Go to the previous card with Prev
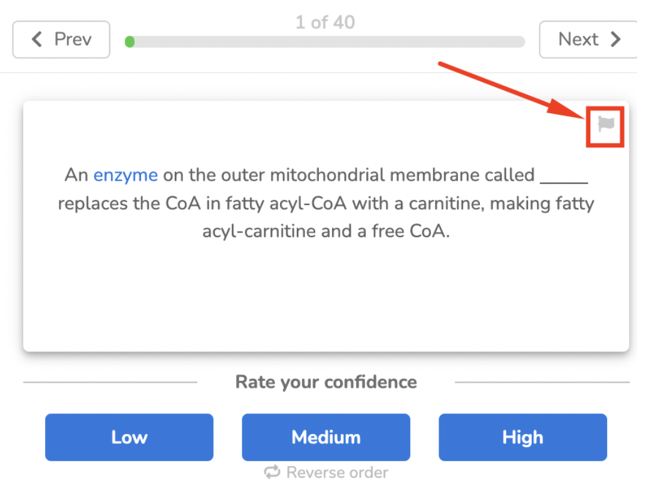The width and height of the screenshot is (659, 489). point(61,39)
